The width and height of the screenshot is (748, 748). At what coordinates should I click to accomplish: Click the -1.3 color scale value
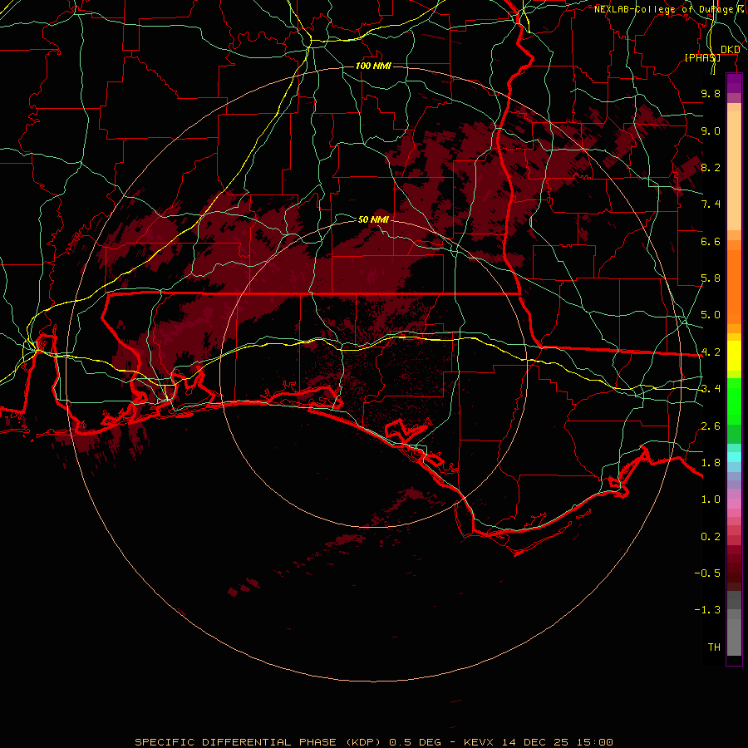coord(707,610)
